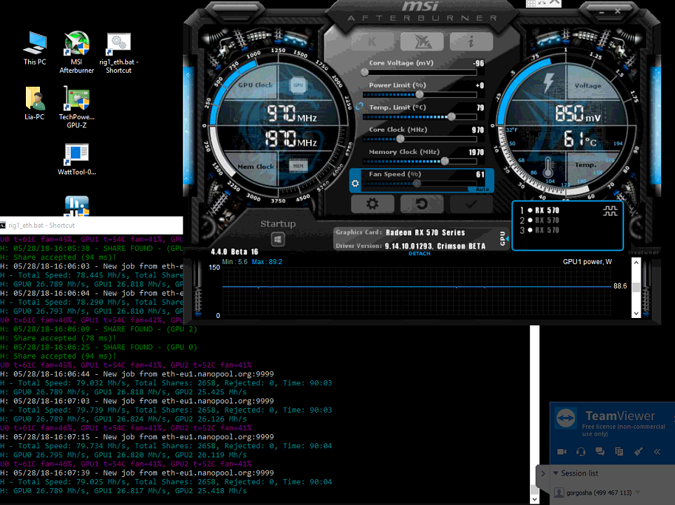Image resolution: width=675 pixels, height=505 pixels.
Task: Select the WattTool desktop shortcut
Action: click(76, 159)
